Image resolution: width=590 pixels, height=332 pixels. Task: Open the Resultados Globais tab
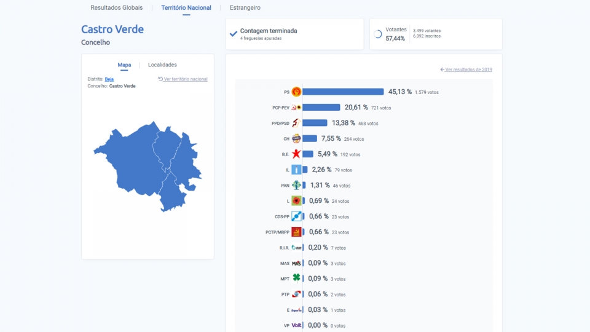click(x=117, y=7)
